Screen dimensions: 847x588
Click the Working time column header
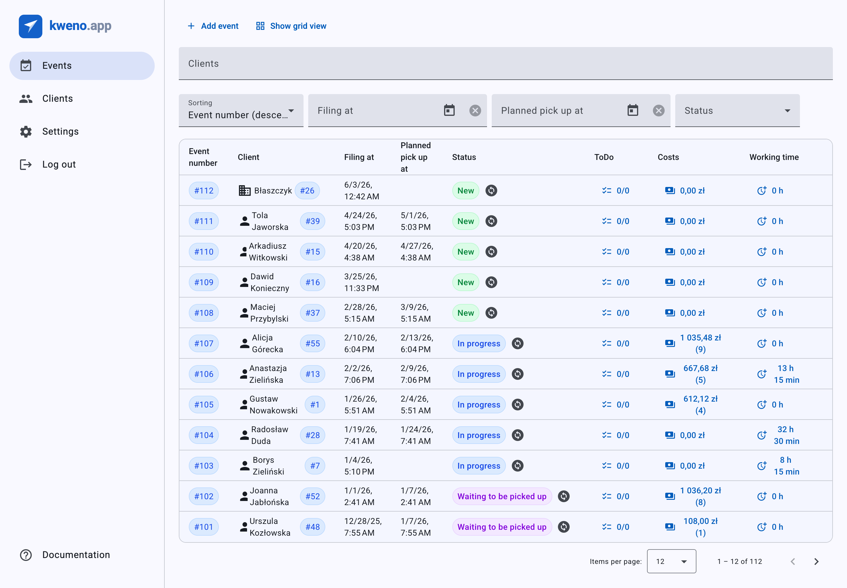(x=774, y=157)
